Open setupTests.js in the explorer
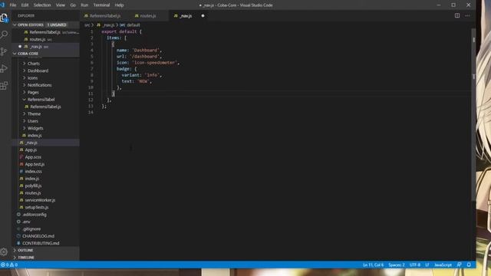This screenshot has height=276, width=491. tap(46, 207)
